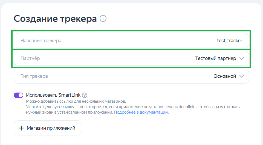263x145 pixels.
Task: Click the Использовать SmartLink label text
Action: tap(53, 95)
